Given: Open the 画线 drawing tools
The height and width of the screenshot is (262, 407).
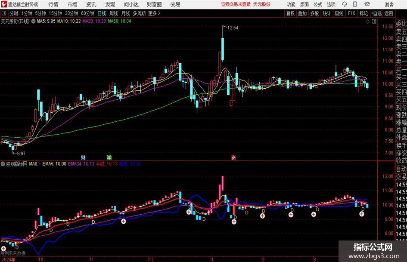Looking at the screenshot, I should coord(339,13).
